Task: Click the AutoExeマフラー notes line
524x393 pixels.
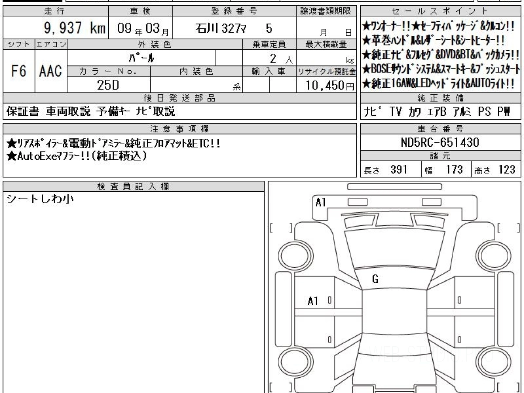Action: pyautogui.click(x=77, y=156)
